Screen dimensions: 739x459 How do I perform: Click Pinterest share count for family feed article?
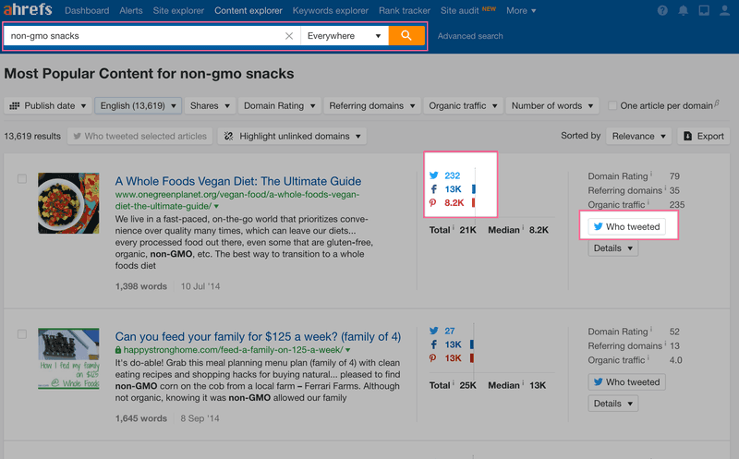[453, 358]
